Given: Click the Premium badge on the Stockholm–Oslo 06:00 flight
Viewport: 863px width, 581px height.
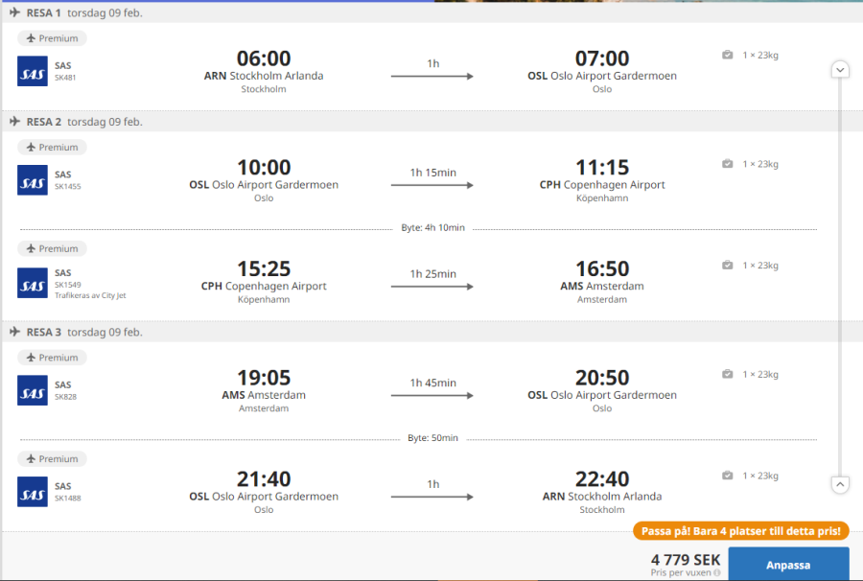Looking at the screenshot, I should click(x=52, y=38).
